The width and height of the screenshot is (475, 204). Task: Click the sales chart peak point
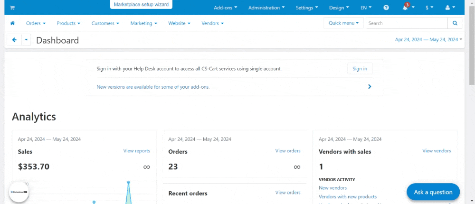click(x=128, y=182)
